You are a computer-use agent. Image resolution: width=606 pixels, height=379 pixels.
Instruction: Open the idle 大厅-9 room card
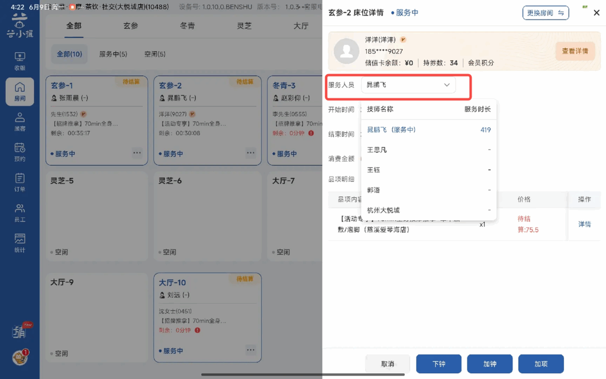coord(96,317)
